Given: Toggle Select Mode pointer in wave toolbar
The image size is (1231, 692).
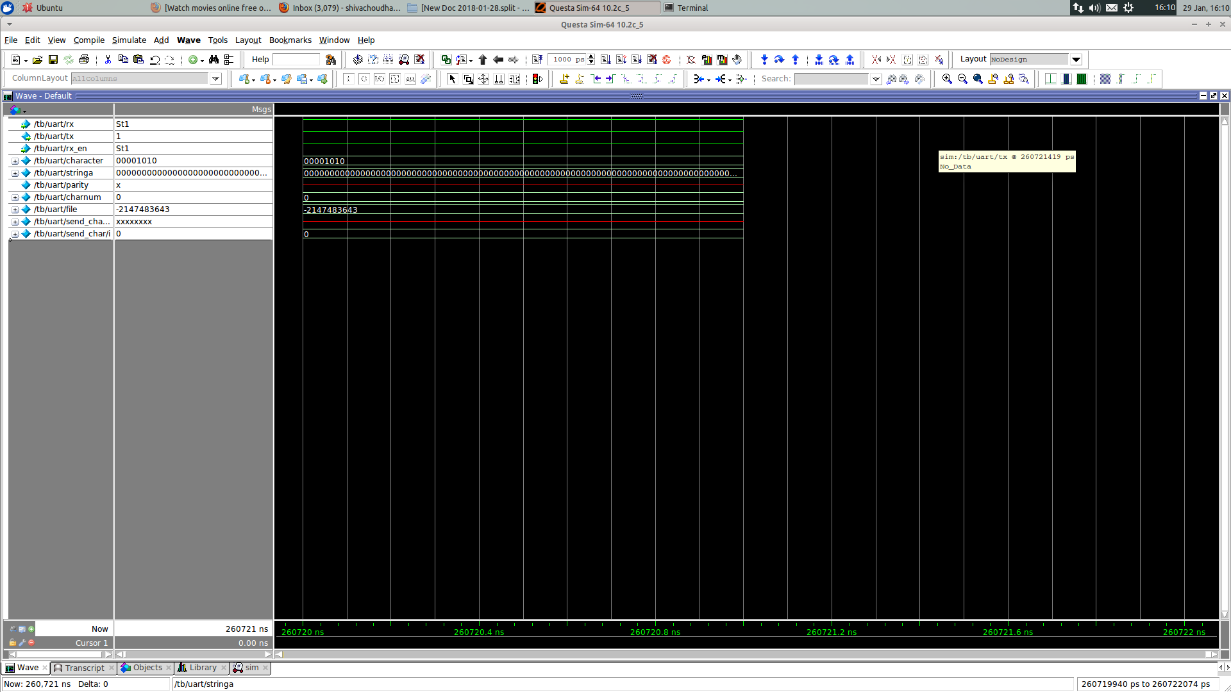Looking at the screenshot, I should 452,79.
